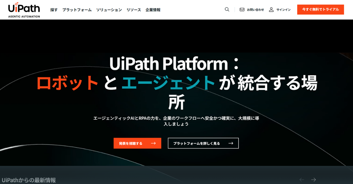Click the arrow inside 発表を視聴する button
The width and height of the screenshot is (353, 184).
(153, 143)
